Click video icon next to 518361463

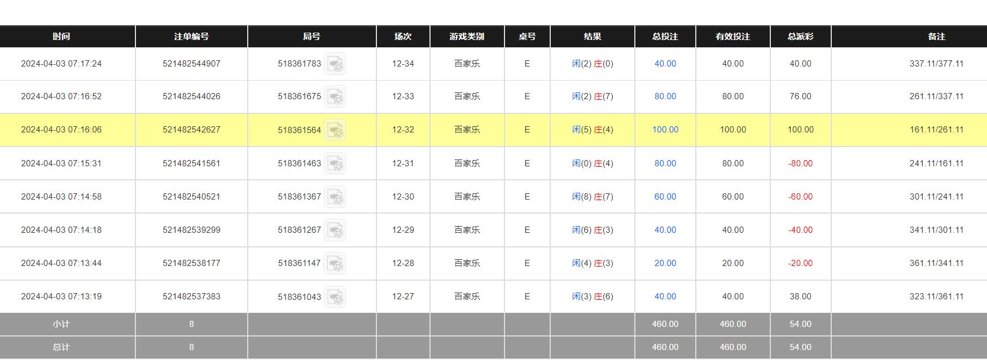tap(335, 163)
